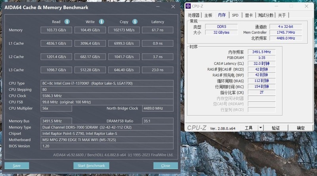Viewport: 317px width, 176px height.
Task: Click CPU-Z CAS# Latency 32.0 value
Action: point(262,63)
